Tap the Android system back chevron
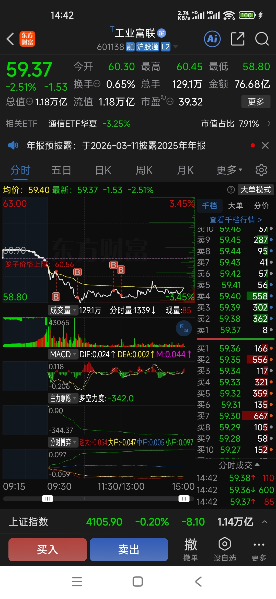 [199, 582]
